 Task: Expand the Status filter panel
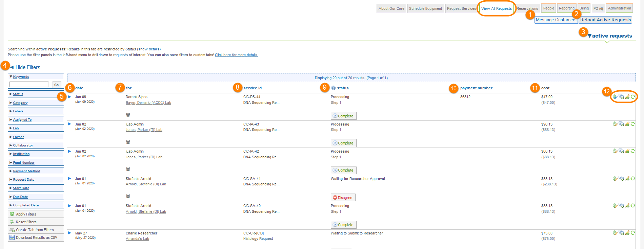(18, 94)
